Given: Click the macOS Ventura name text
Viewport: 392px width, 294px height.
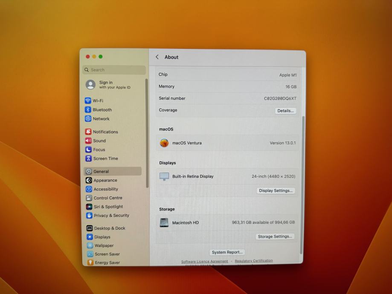Looking at the screenshot, I should (x=187, y=143).
